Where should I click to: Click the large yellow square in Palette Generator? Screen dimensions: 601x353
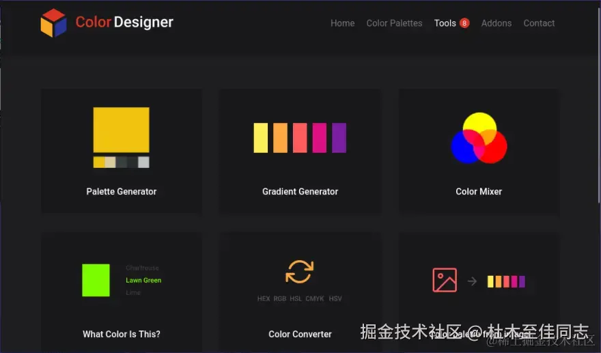121,130
